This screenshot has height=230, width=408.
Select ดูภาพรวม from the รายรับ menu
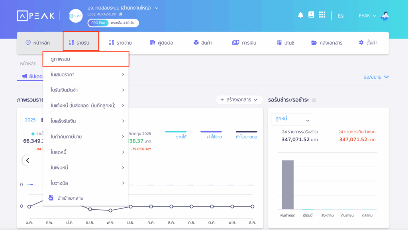pyautogui.click(x=86, y=59)
